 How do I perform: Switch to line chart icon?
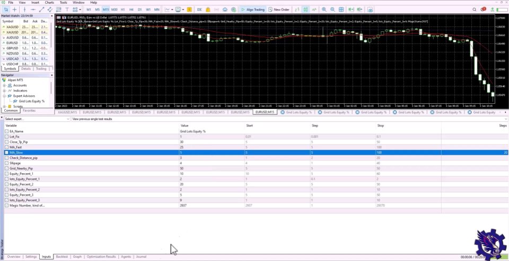tap(314, 10)
